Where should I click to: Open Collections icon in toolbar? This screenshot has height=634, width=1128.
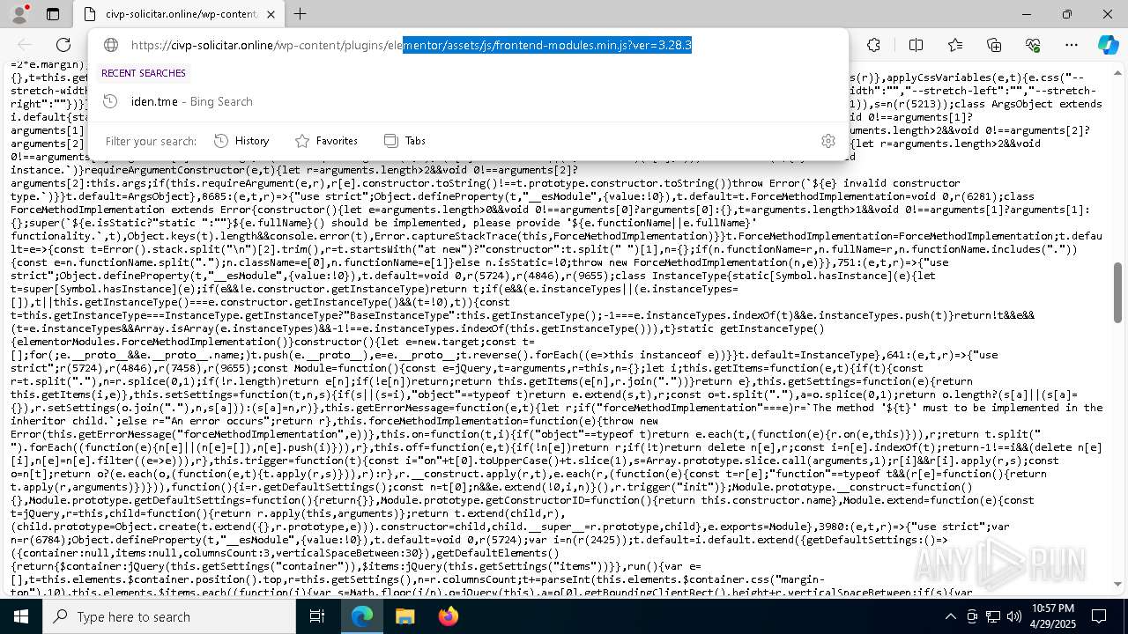tap(994, 45)
